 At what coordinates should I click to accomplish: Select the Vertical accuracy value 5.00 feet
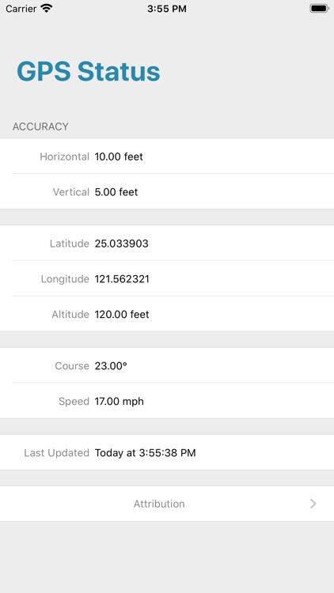click(x=116, y=192)
